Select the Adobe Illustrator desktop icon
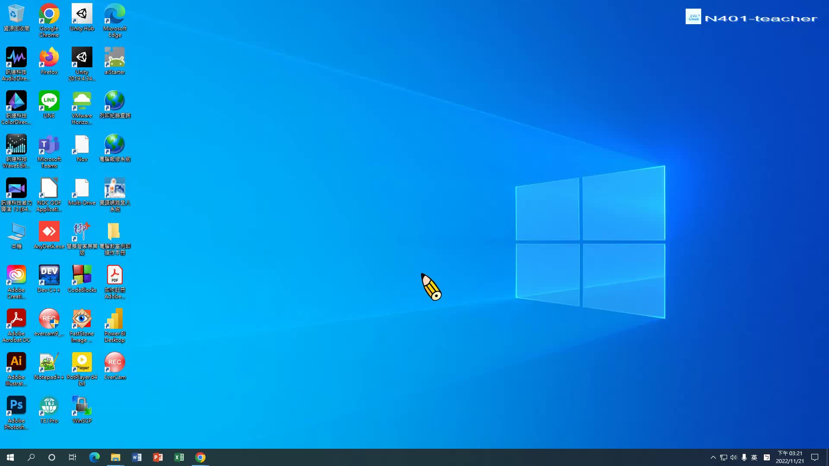 click(x=16, y=369)
